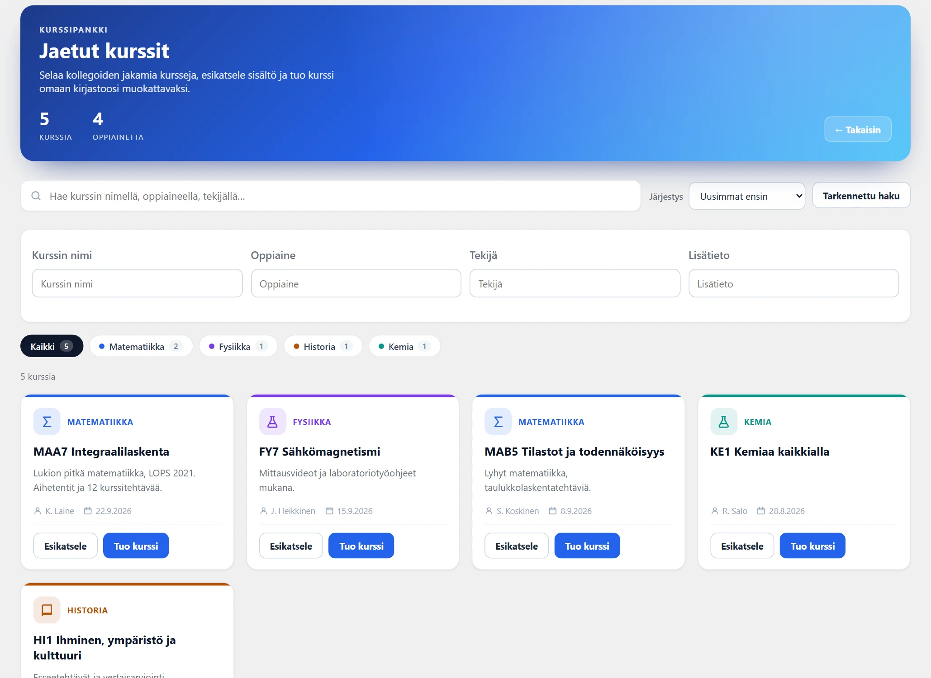The image size is (931, 678).
Task: Go back with the Takaisin button
Action: click(x=858, y=130)
